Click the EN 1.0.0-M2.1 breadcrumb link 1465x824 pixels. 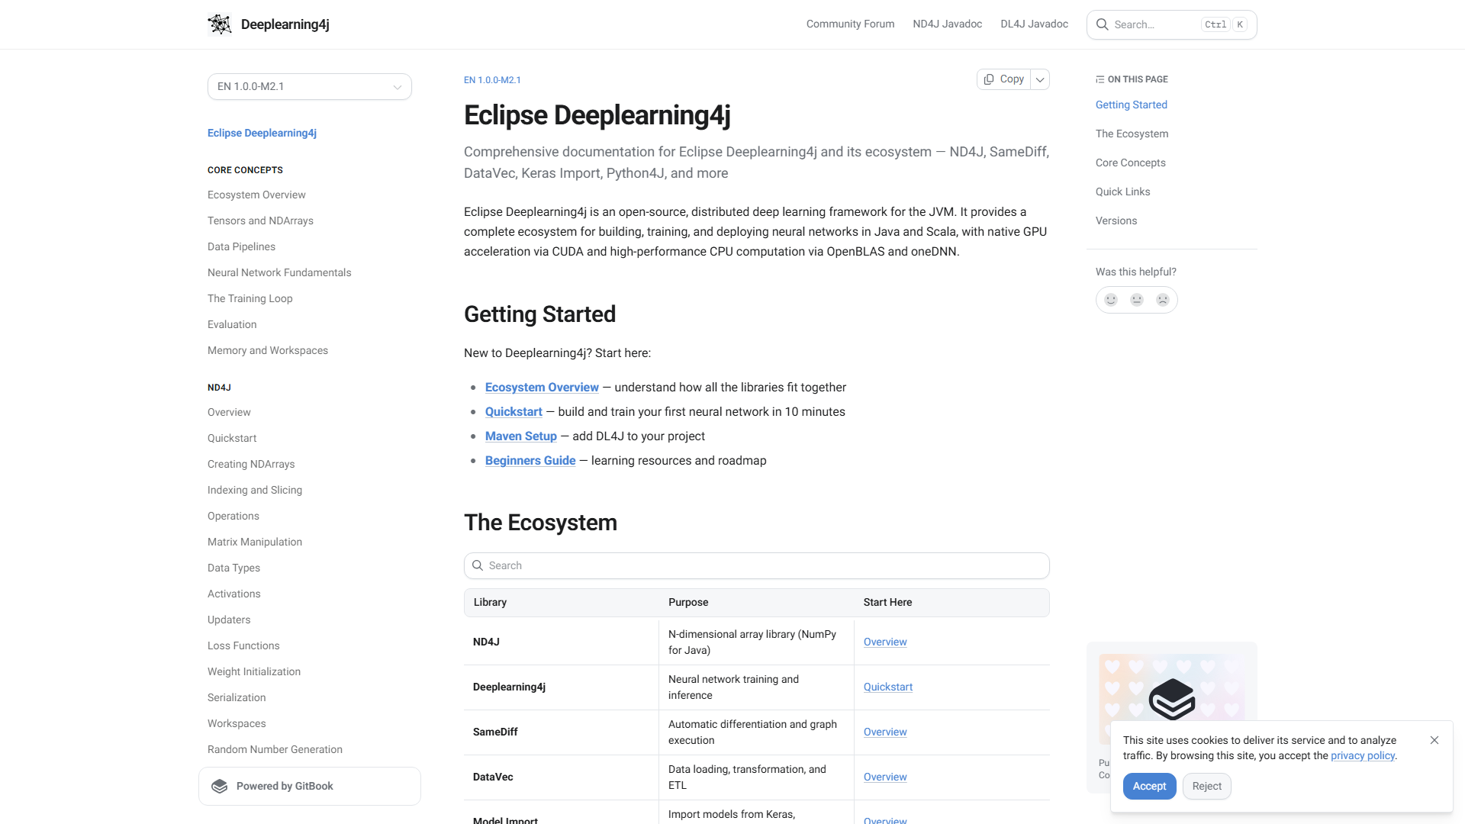click(492, 80)
